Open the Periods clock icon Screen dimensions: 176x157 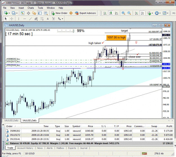[157, 13]
